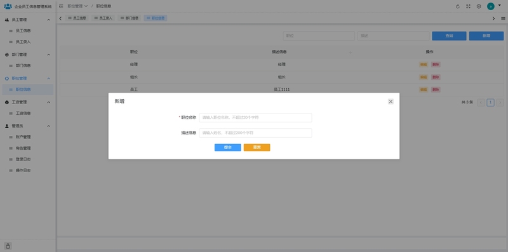Collapse the 员工管理 sidebar group

(x=49, y=20)
